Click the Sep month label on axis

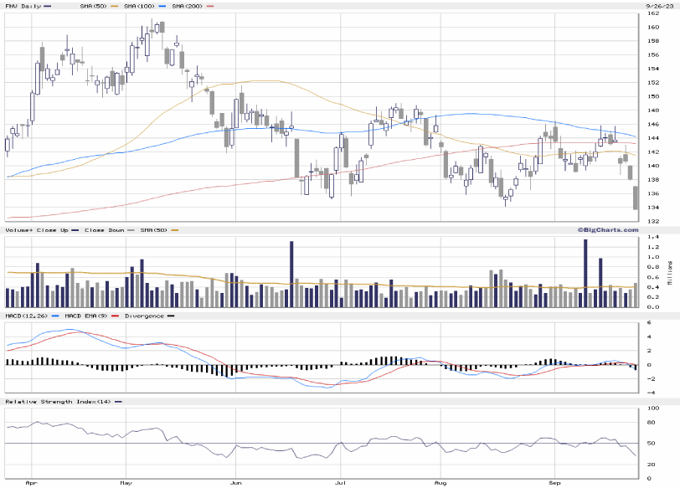tap(554, 483)
